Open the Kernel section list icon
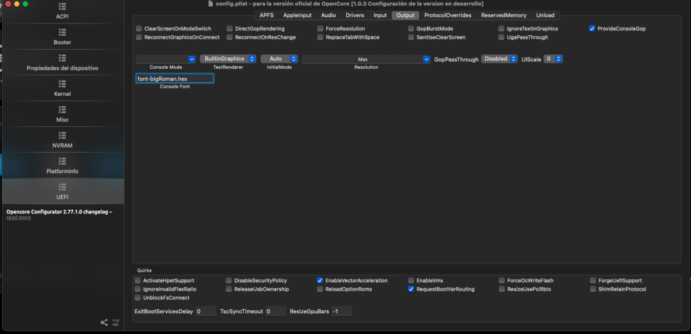The width and height of the screenshot is (691, 334). pos(62,83)
